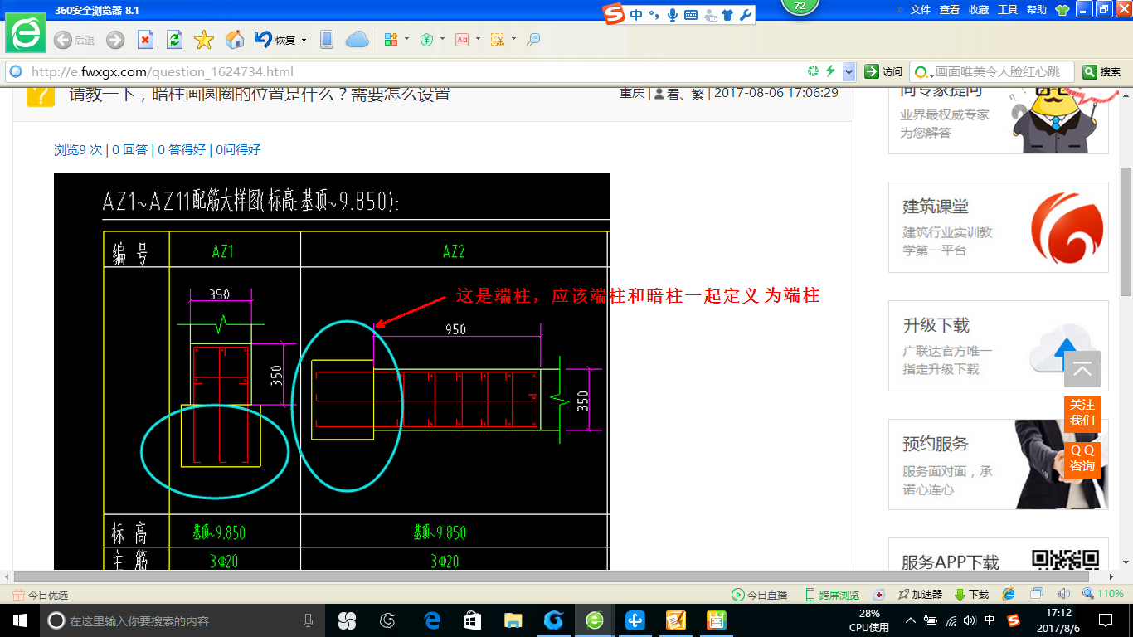Viewport: 1133px width, 637px height.
Task: Click the 建筑课堂 sidebar card
Action: coord(999,227)
